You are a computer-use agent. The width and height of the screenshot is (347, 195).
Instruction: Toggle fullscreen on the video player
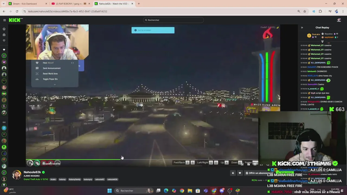point(261,164)
